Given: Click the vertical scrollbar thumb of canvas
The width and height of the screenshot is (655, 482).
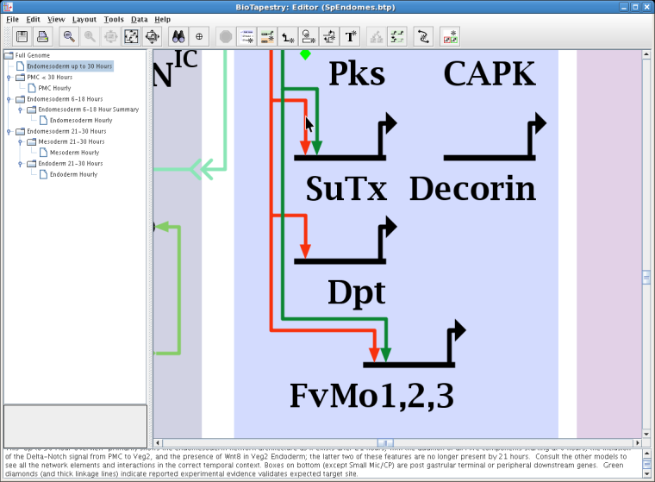Looking at the screenshot, I should pos(646,277).
